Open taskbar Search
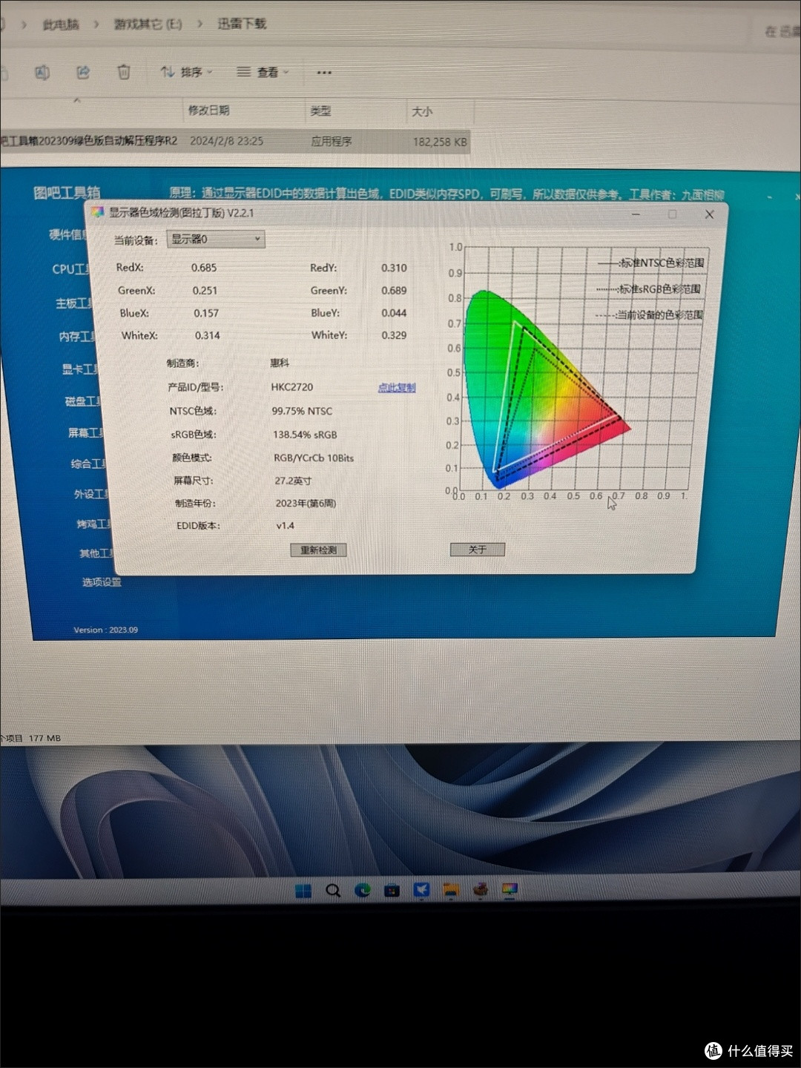This screenshot has height=1068, width=801. tap(333, 891)
